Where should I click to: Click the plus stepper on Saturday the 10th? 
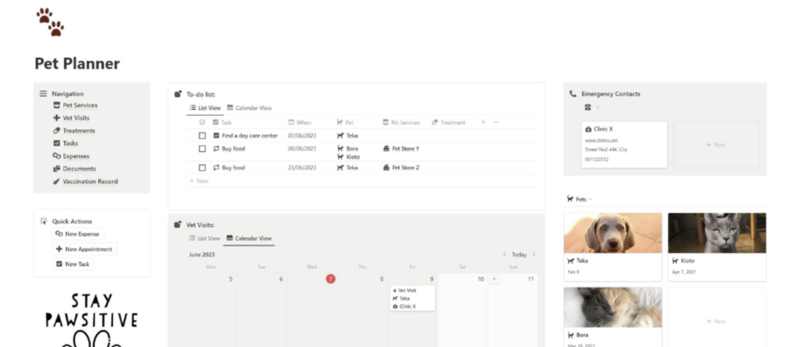pyautogui.click(x=494, y=279)
